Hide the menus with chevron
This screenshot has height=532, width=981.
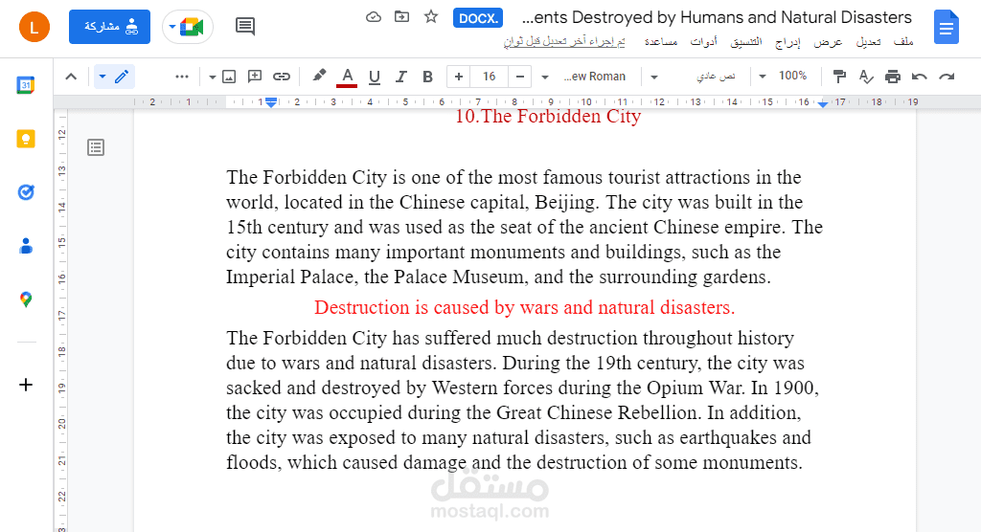tap(71, 77)
